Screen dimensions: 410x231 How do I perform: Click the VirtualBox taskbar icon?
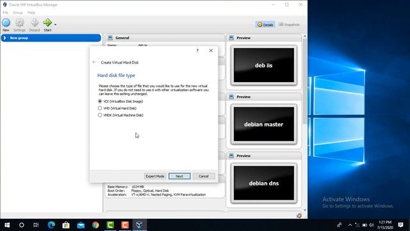coord(140,225)
